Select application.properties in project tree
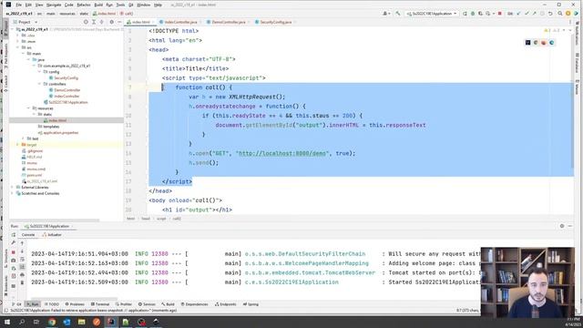 [61, 133]
